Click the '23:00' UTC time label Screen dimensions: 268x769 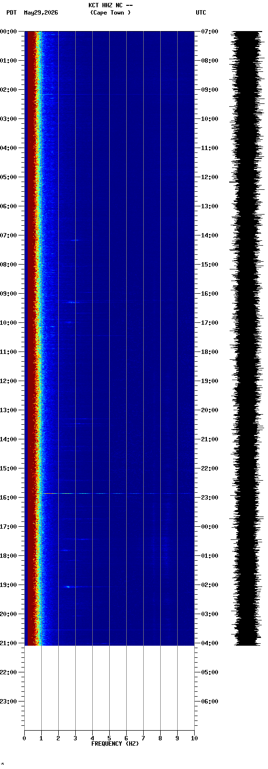210,498
